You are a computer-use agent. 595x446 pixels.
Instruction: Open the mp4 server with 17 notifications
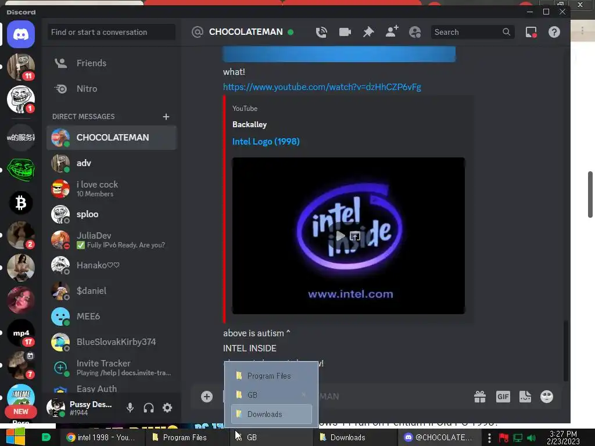click(21, 333)
